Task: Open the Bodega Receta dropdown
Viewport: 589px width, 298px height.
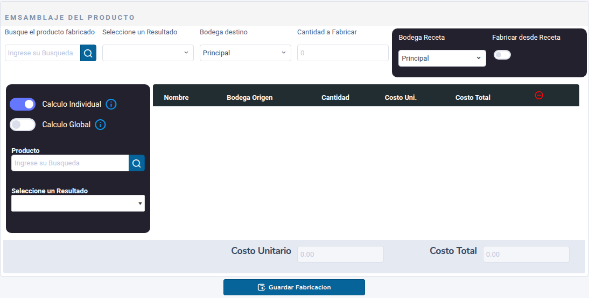Action: click(442, 58)
